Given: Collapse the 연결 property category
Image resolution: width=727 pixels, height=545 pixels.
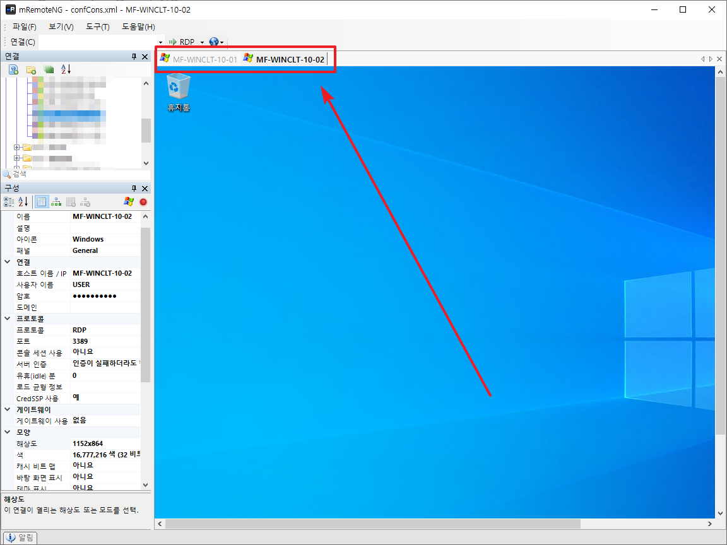Looking at the screenshot, I should coord(8,262).
